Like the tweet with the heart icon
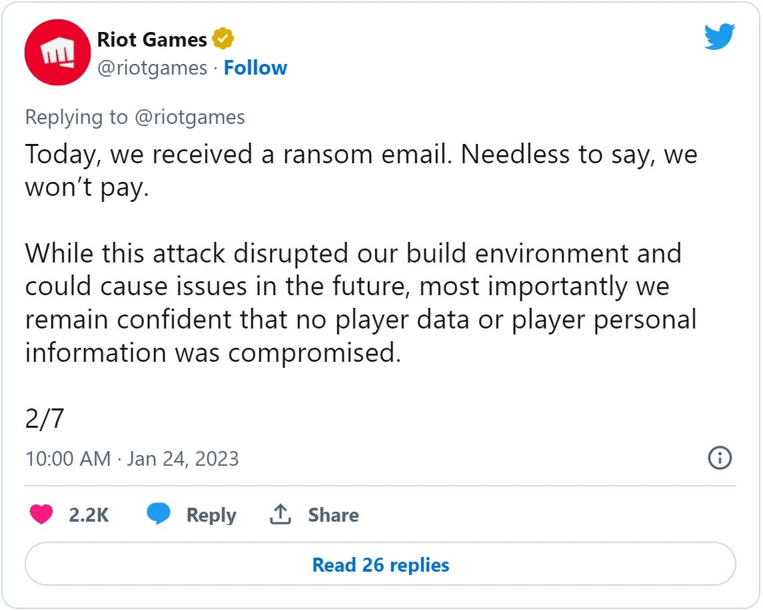The width and height of the screenshot is (763, 611). (x=41, y=514)
